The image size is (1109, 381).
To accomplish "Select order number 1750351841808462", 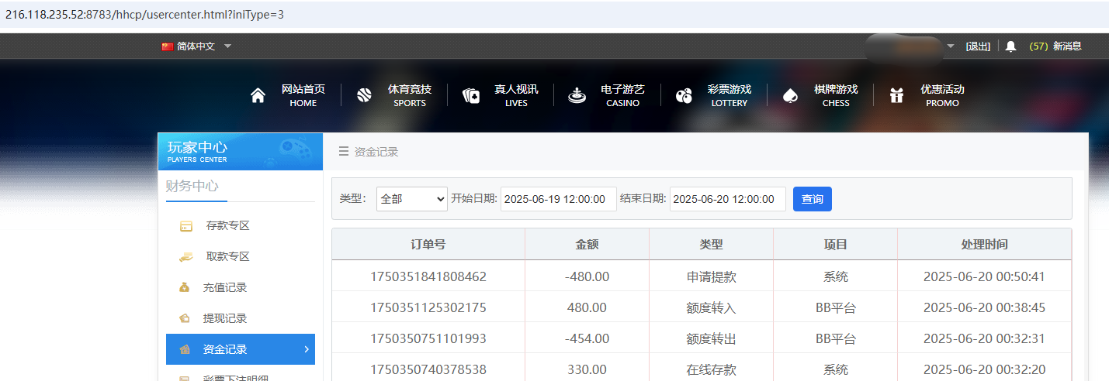I will click(428, 276).
